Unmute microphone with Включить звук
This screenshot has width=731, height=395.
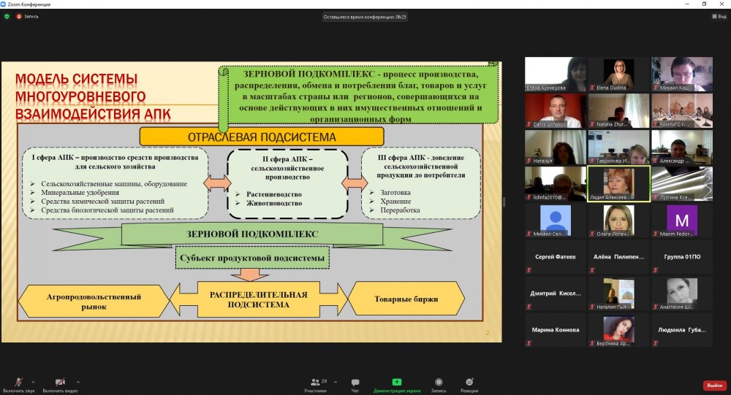click(18, 383)
